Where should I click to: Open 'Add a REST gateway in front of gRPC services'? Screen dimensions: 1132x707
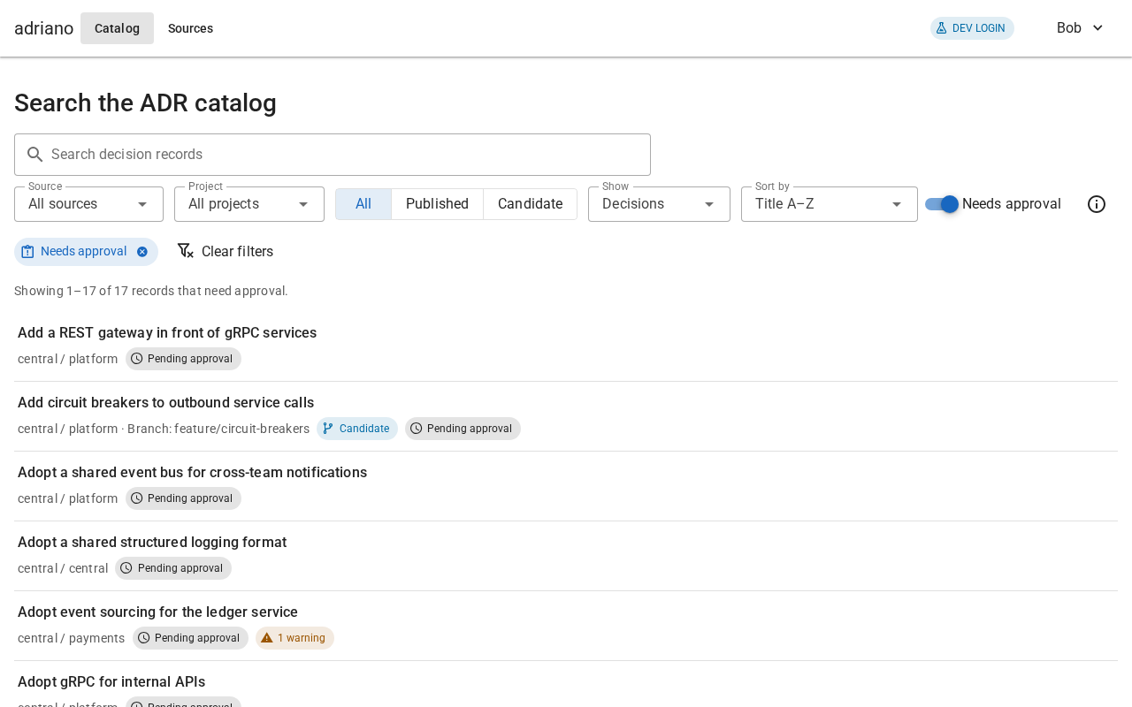click(x=167, y=333)
